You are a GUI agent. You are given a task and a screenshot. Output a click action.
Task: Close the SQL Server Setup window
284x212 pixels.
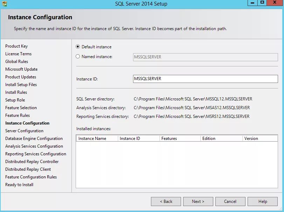point(275,3)
